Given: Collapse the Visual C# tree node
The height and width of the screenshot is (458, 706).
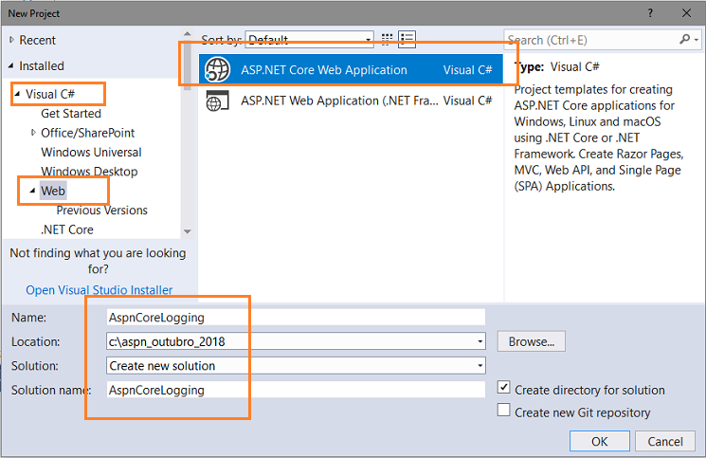Looking at the screenshot, I should tap(18, 94).
